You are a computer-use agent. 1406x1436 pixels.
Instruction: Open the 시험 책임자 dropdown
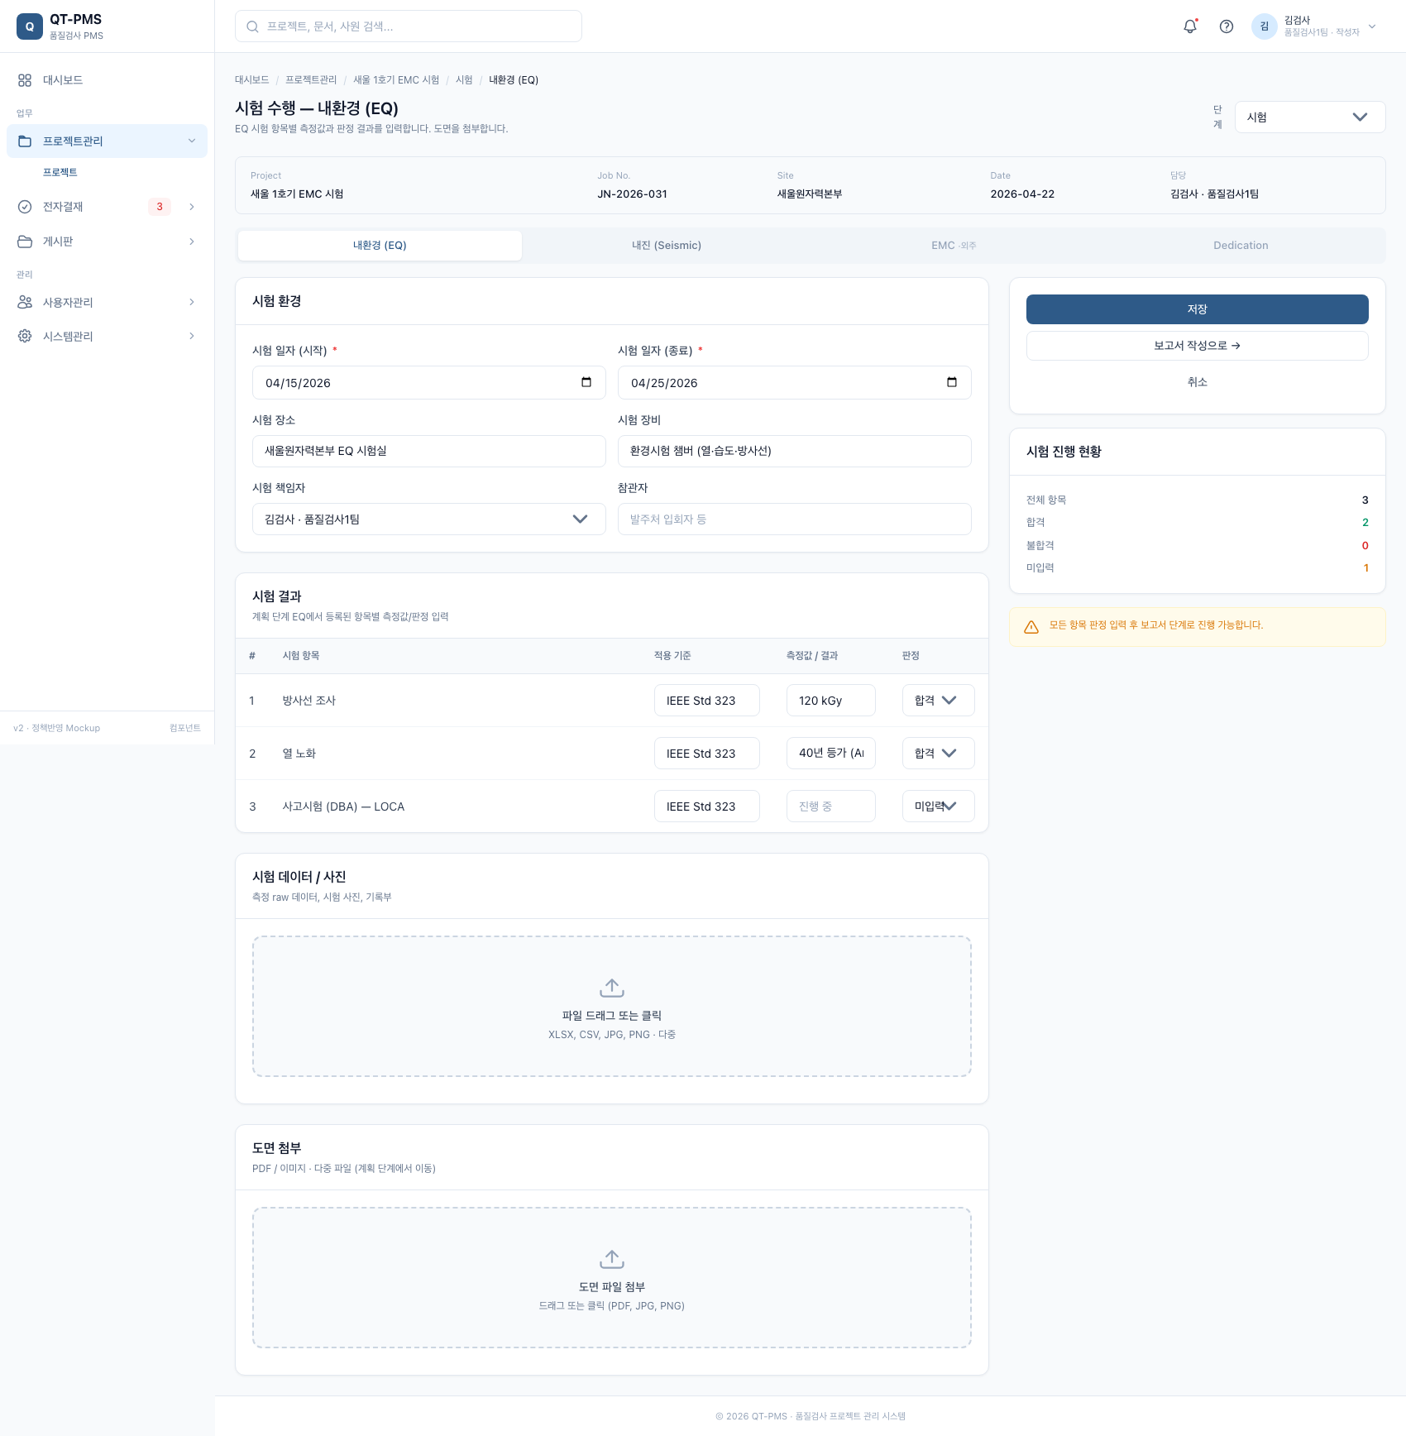(x=429, y=519)
